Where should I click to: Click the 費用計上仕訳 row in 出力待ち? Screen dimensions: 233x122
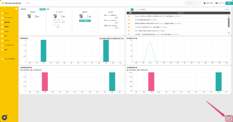[x=111, y=27]
